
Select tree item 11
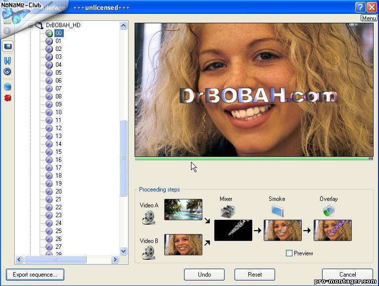pos(58,120)
